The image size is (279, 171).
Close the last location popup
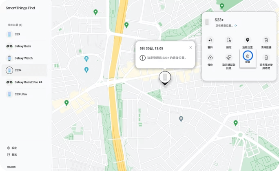click(x=190, y=47)
